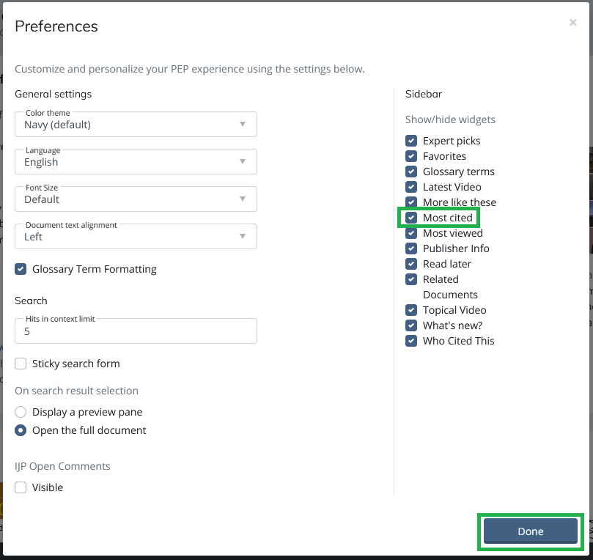Enable IJP Open Comments Visible checkbox
This screenshot has height=560, width=593.
21,487
